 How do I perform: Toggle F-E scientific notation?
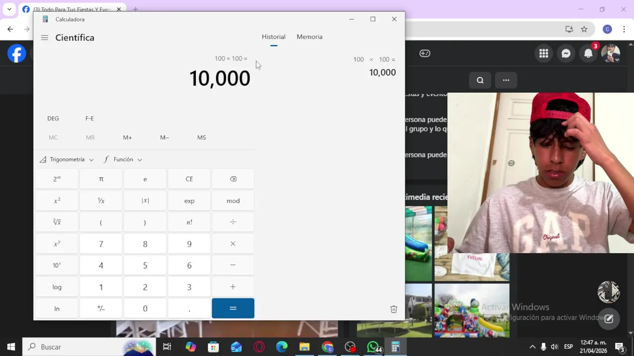(x=90, y=118)
